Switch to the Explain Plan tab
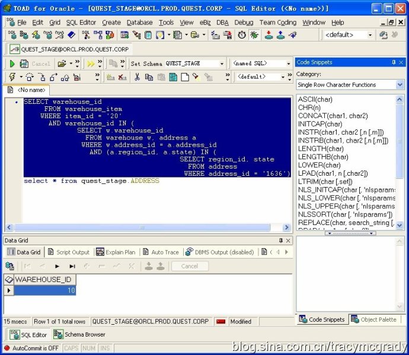The height and width of the screenshot is (355, 409). [x=116, y=252]
